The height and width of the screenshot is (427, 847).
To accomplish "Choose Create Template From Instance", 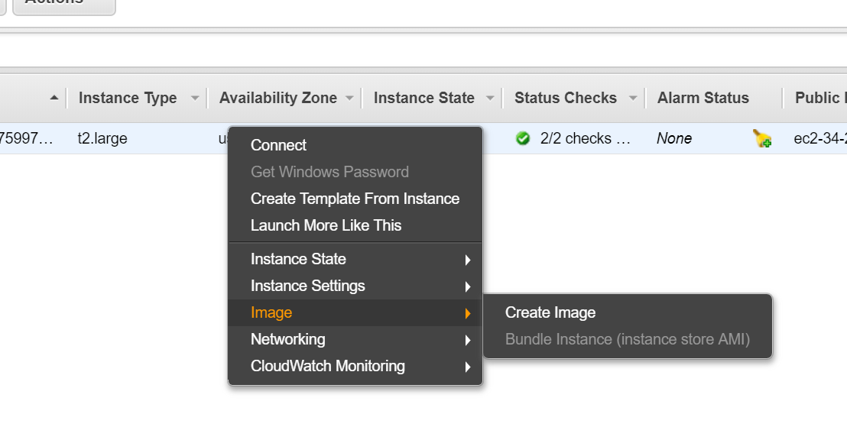I will [x=355, y=199].
